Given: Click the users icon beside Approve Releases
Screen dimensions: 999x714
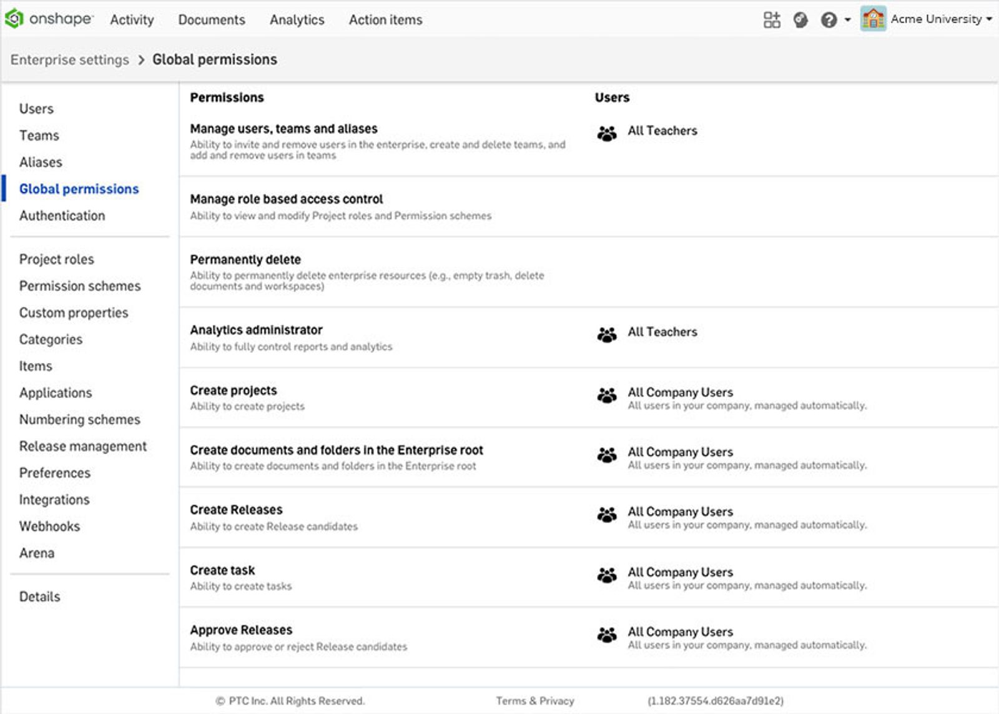Looking at the screenshot, I should (606, 634).
